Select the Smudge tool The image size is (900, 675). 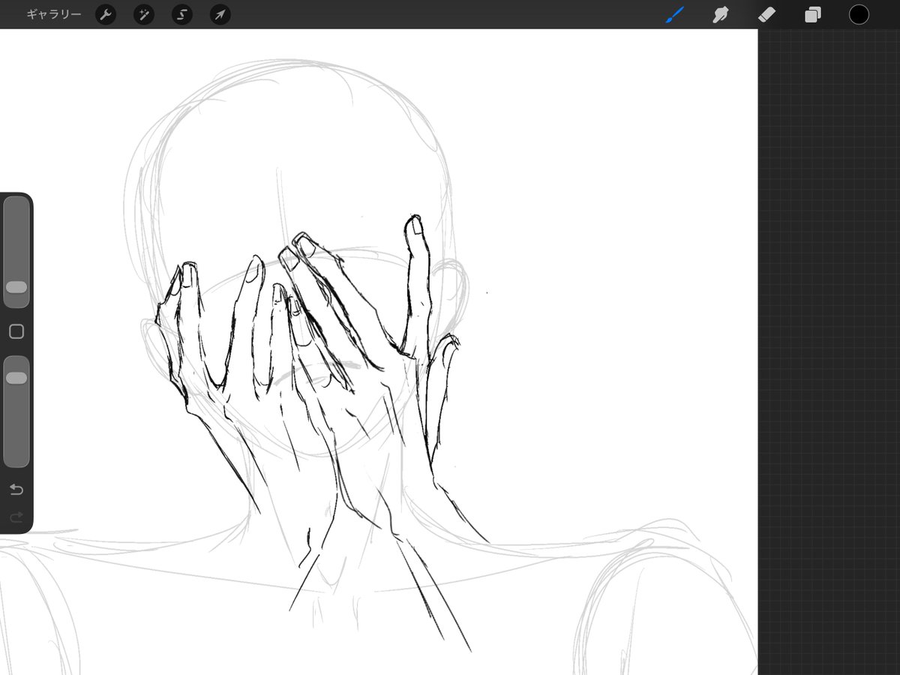coord(721,14)
